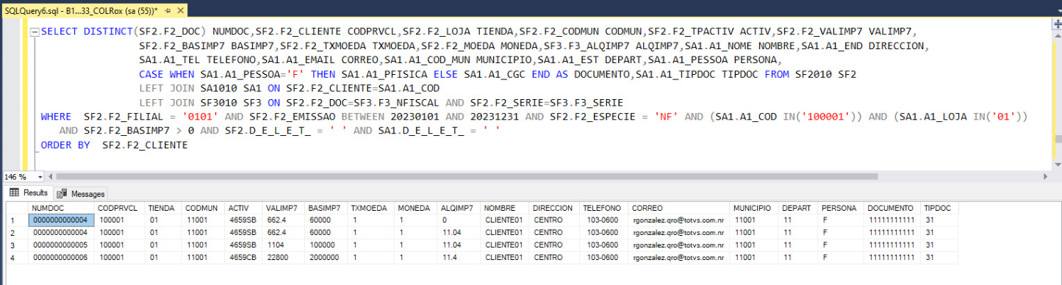Click BASIMP7 cell 100000

point(326,245)
